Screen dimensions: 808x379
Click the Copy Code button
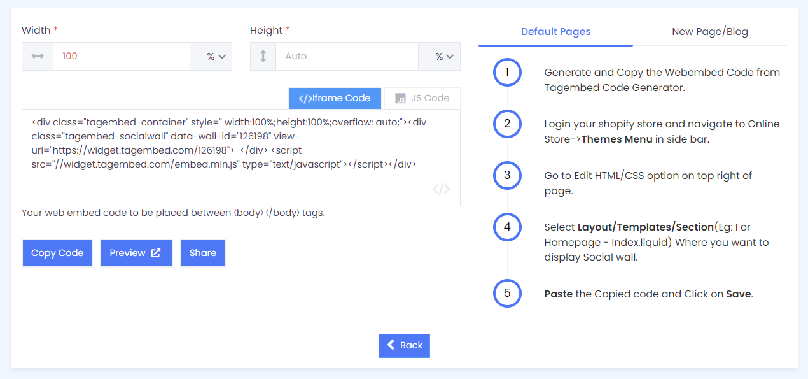tap(57, 253)
